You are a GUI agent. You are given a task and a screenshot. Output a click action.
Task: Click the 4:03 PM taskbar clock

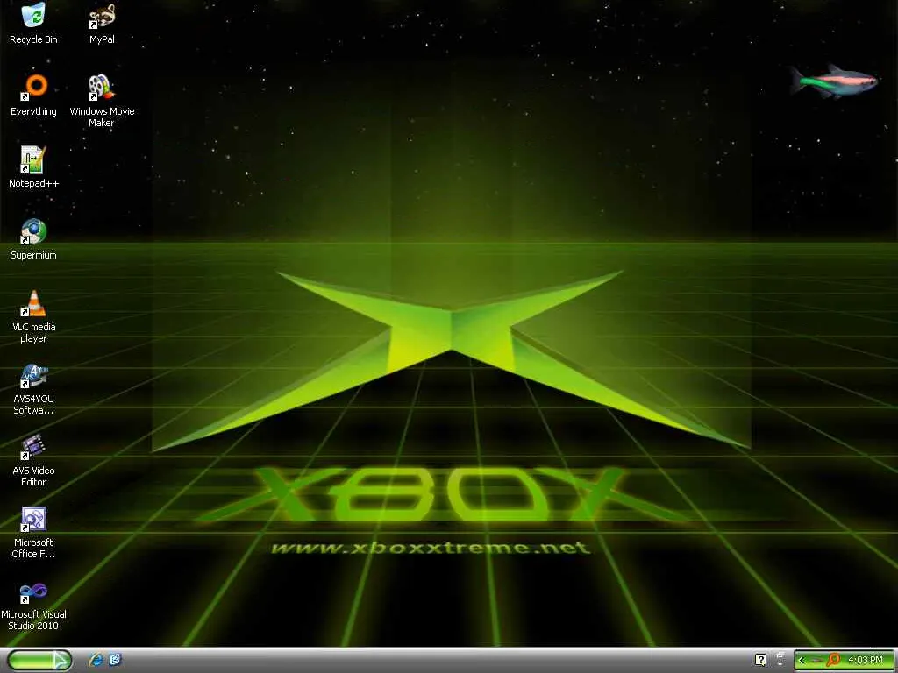[x=866, y=661]
